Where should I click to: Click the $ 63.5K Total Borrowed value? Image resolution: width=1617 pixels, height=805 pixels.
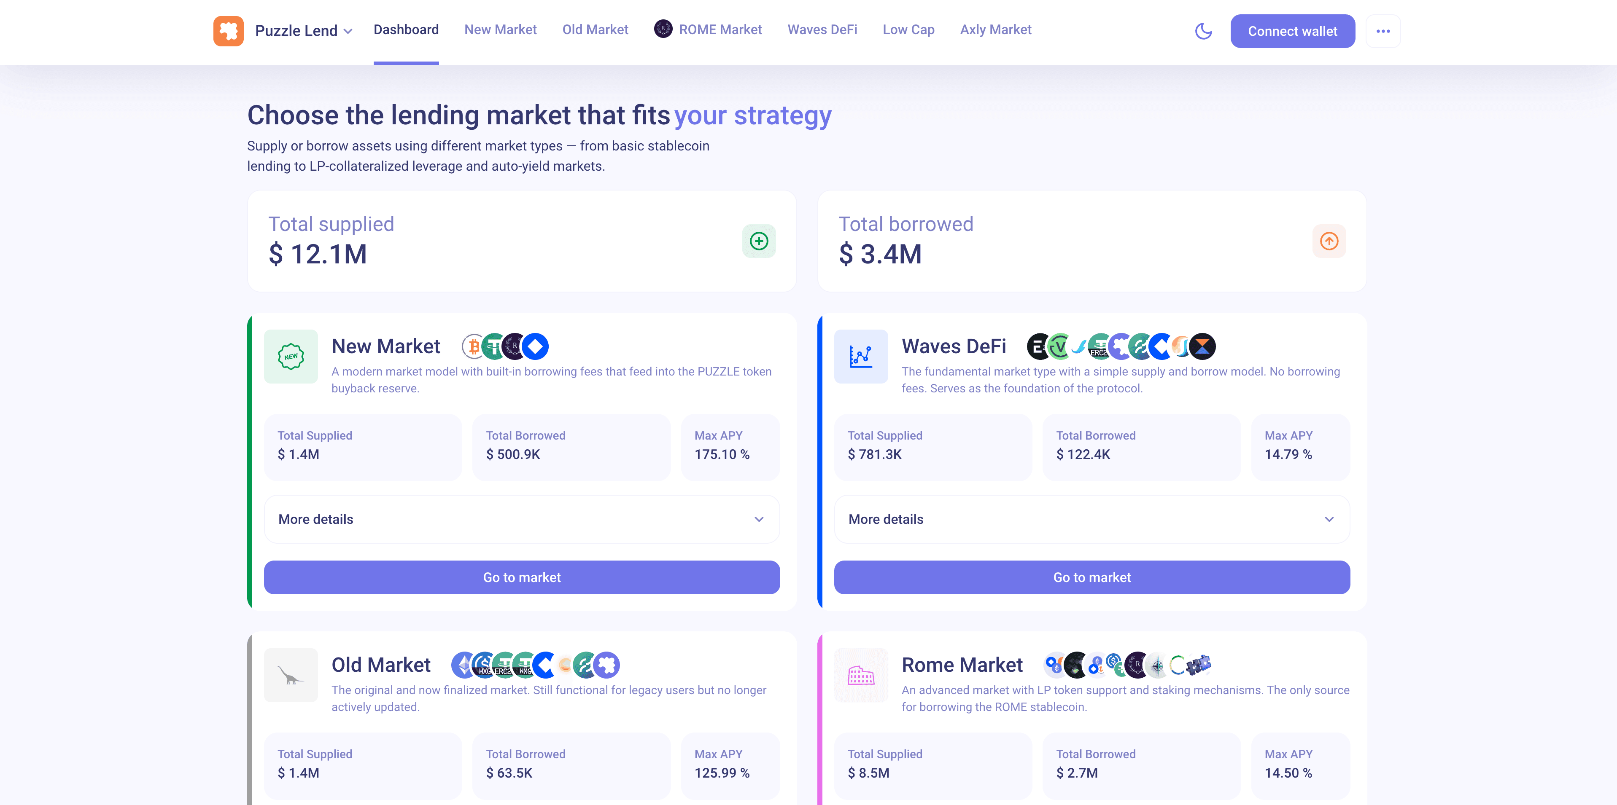point(509,773)
